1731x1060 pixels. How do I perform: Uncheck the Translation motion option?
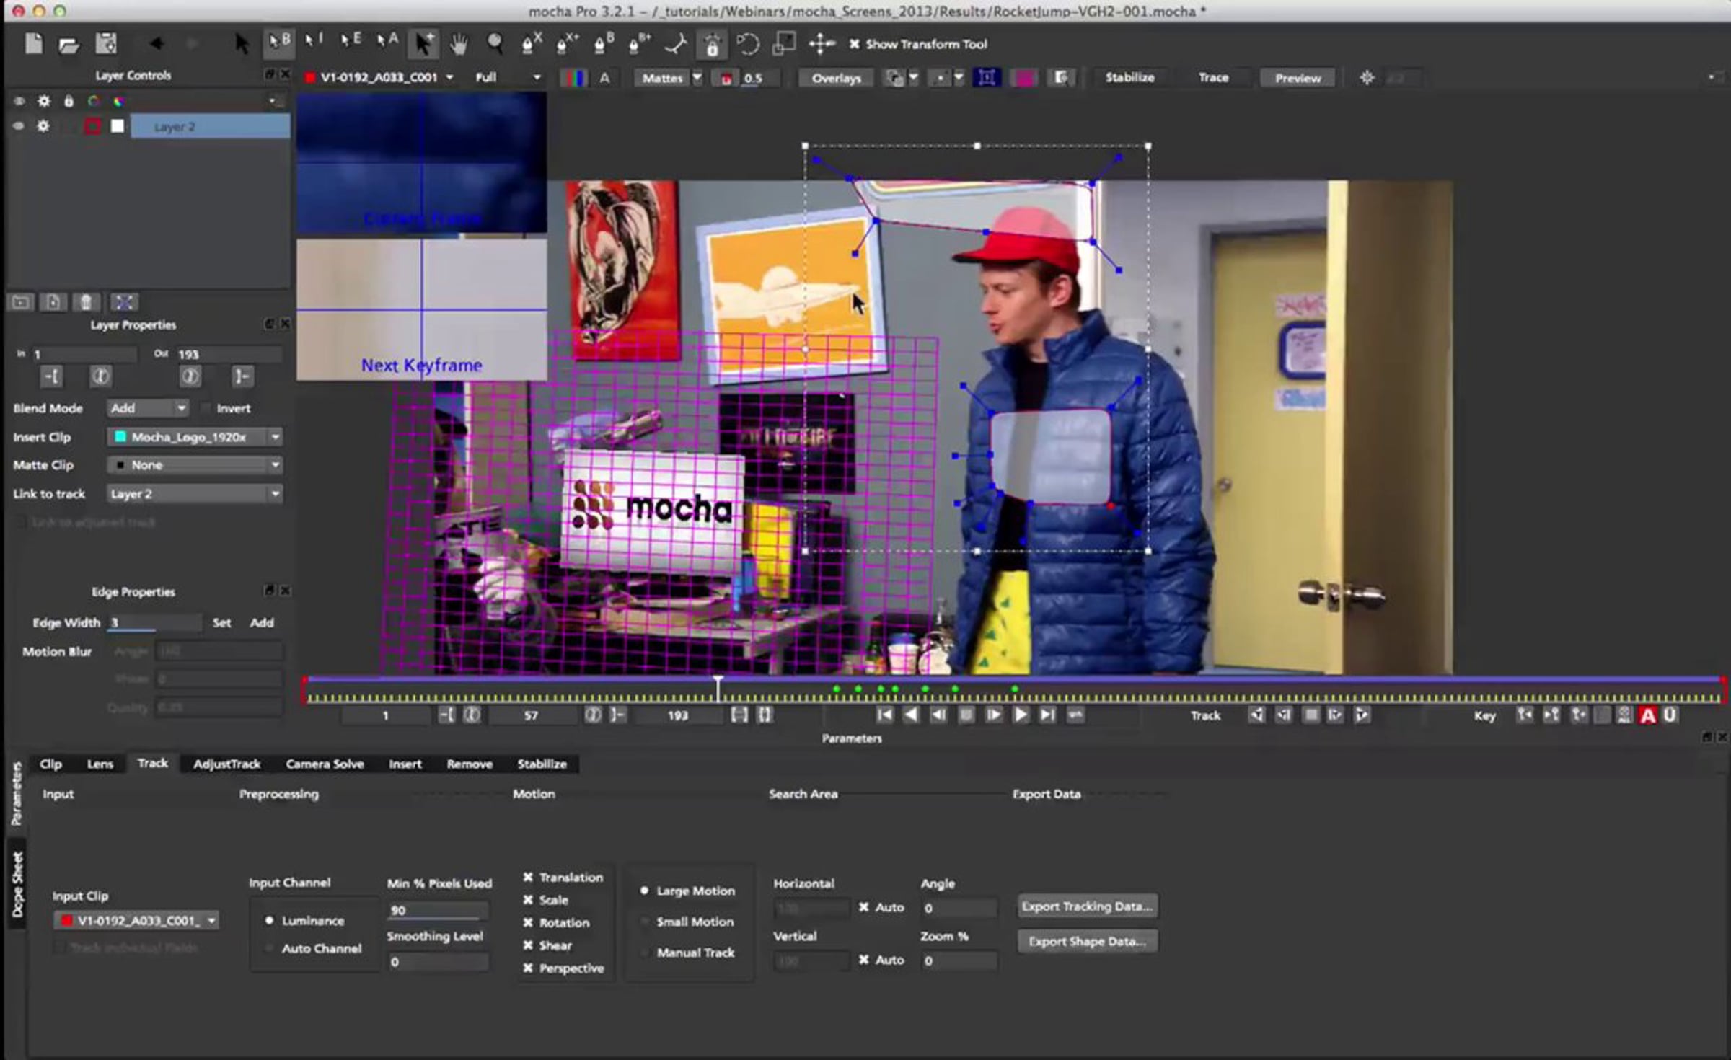(x=528, y=878)
